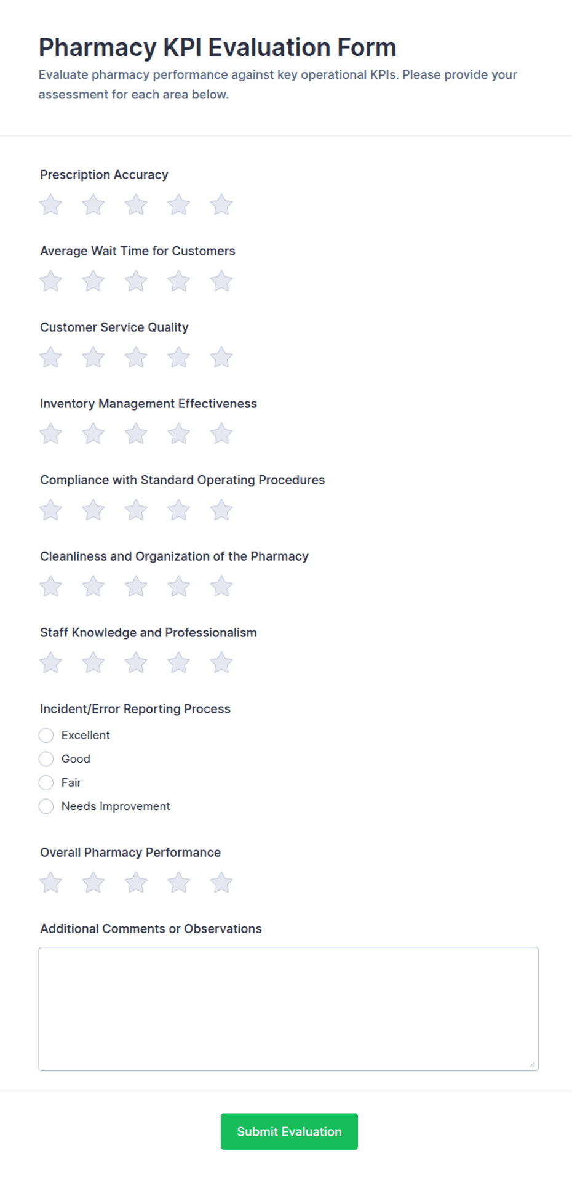Rate Compliance with Standard Operating Procedures two stars
572x1180 pixels.
click(x=93, y=510)
